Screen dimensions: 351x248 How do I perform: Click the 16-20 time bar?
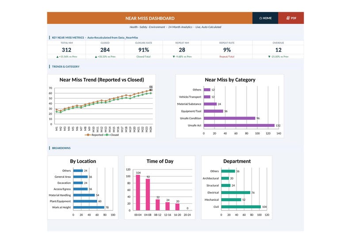click(177, 207)
